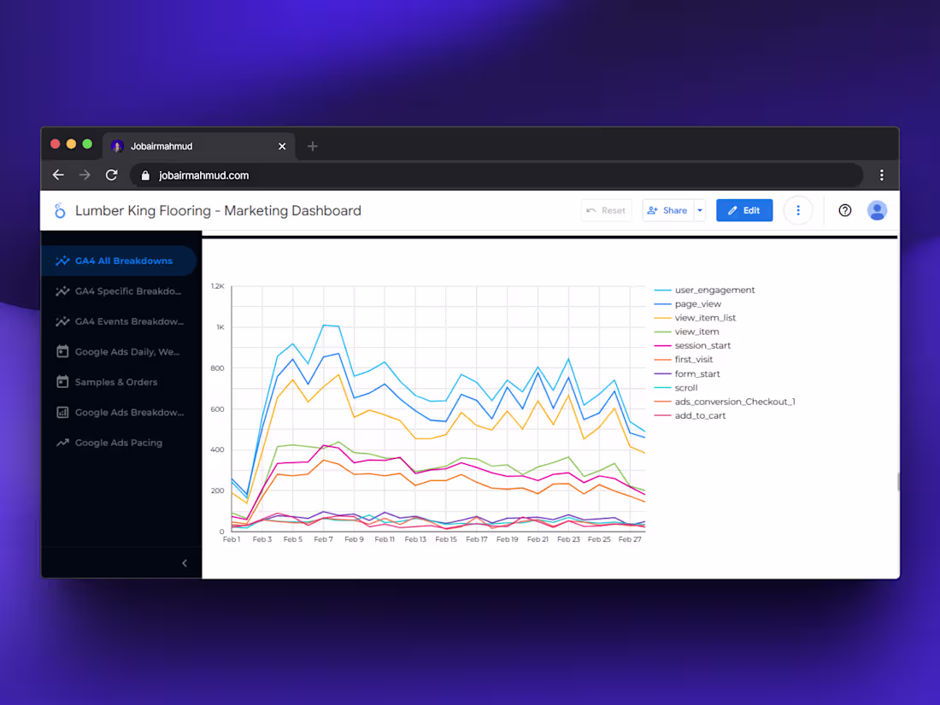940x705 pixels.
Task: Open the GA4 Events Breakdown report icon
Action: click(61, 321)
